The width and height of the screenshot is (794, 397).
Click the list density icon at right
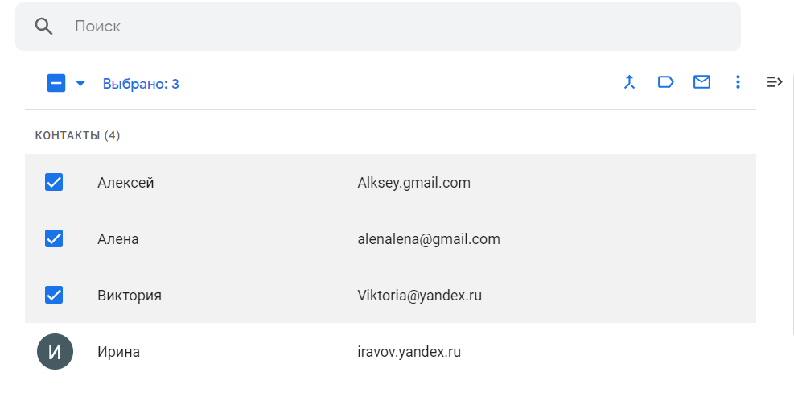(x=775, y=82)
